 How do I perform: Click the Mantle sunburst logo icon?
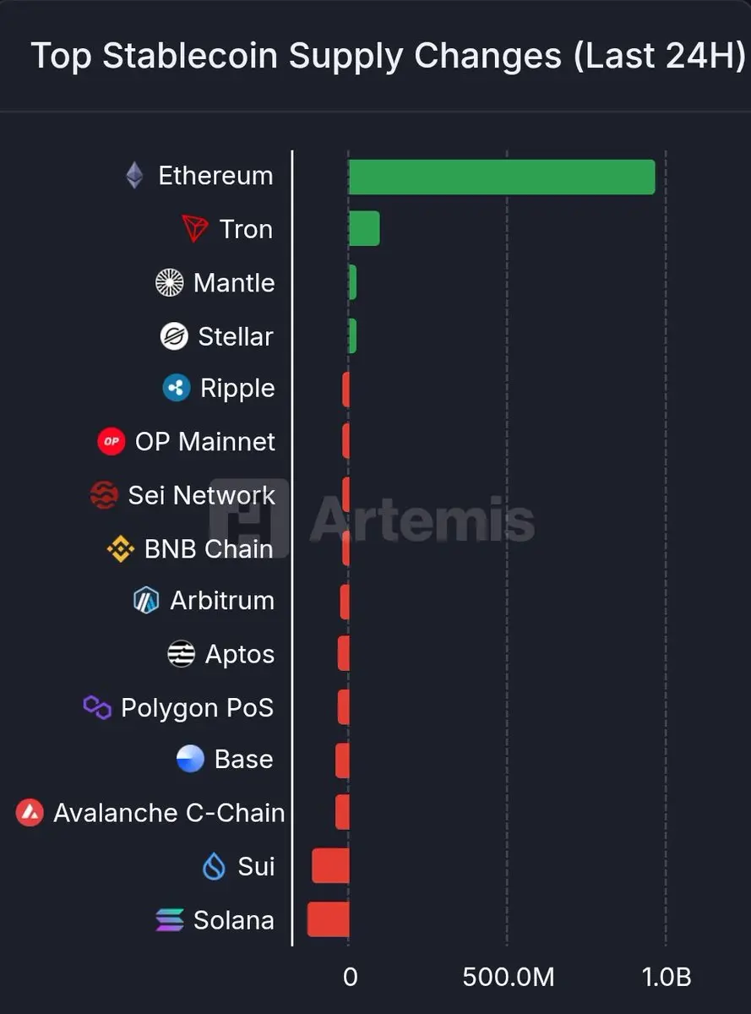170,282
